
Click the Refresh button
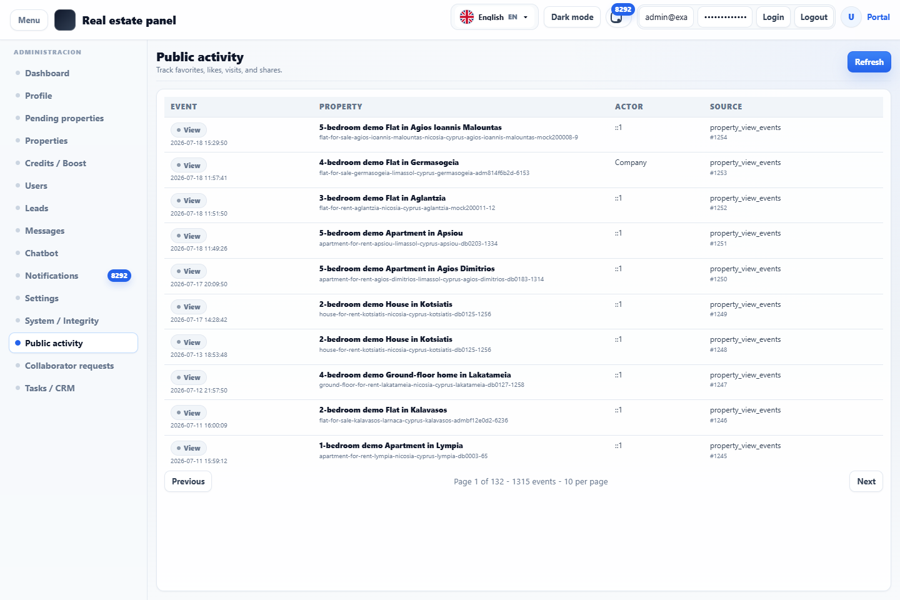(x=869, y=62)
